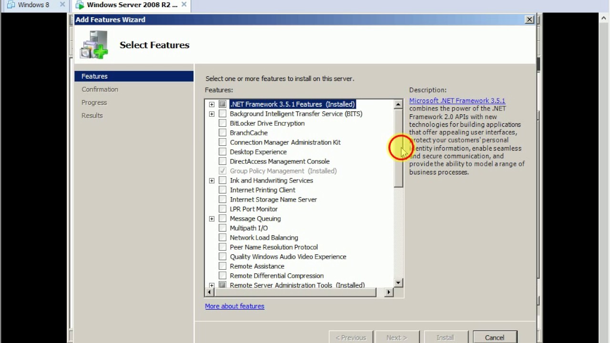
Task: Check Connection Manager Administration Kit
Action: coord(223,142)
